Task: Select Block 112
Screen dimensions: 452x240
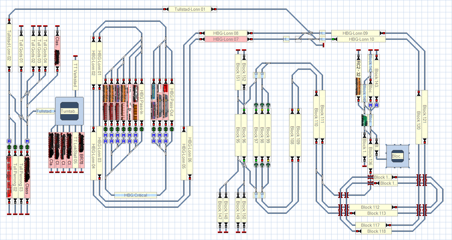Action: click(x=370, y=207)
